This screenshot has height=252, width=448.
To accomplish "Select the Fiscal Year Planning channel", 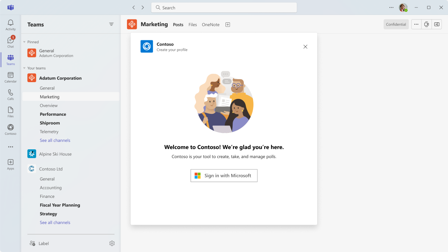I will (60, 205).
